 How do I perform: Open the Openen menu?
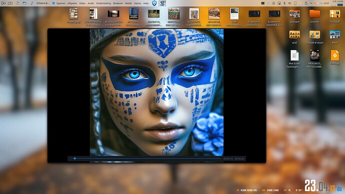(x=61, y=3)
